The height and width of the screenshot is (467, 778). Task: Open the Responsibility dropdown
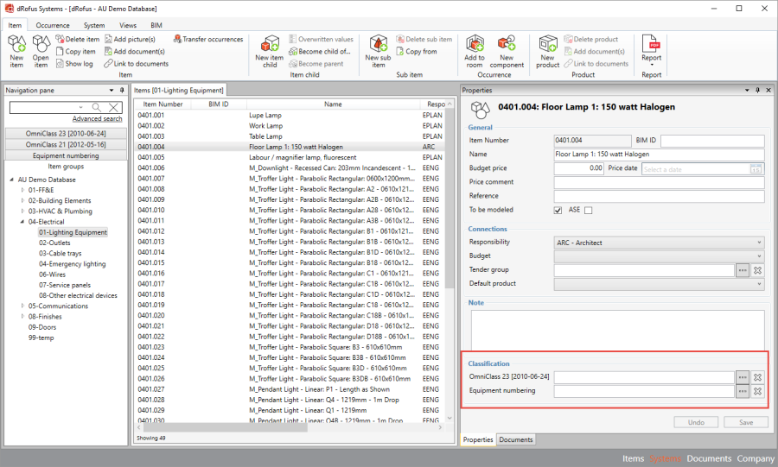[659, 243]
